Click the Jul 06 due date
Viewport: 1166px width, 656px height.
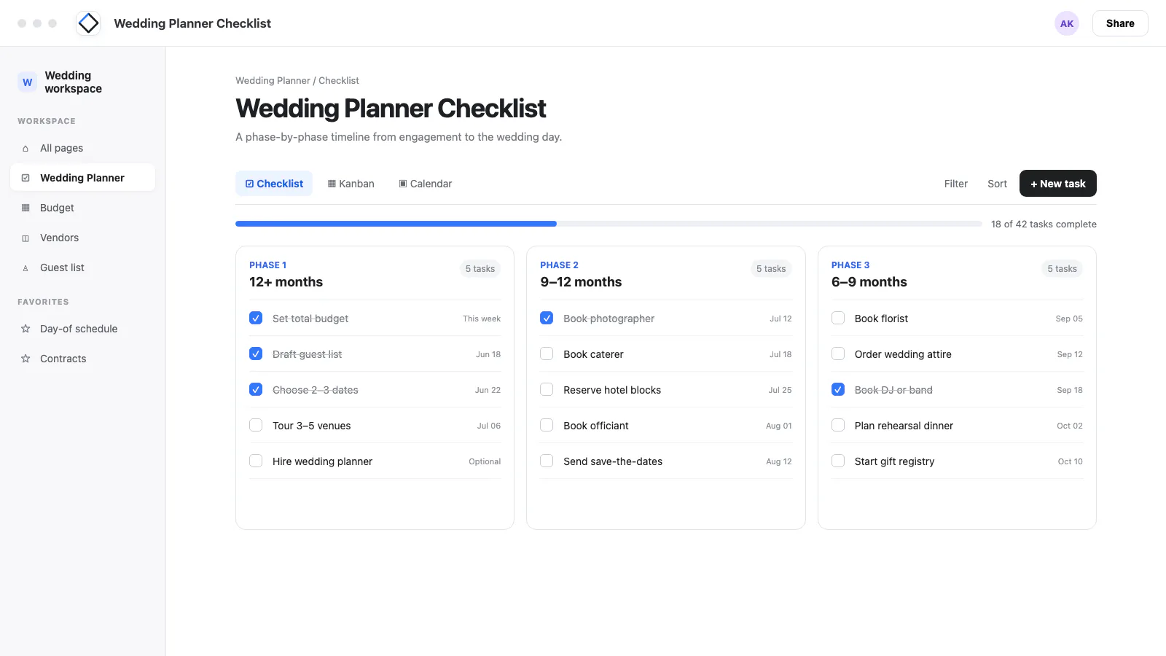click(x=489, y=426)
